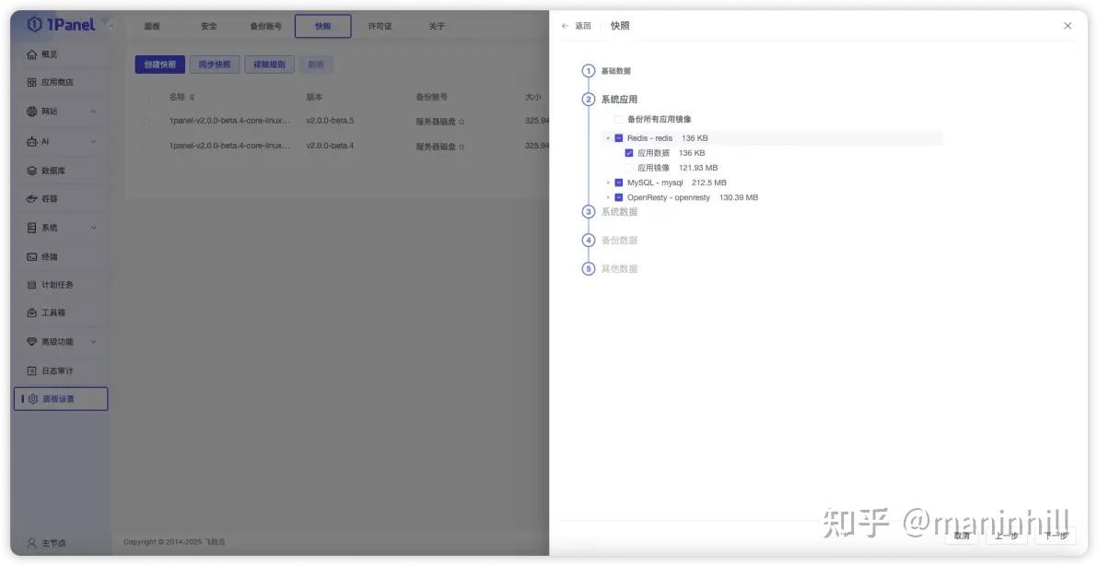Tick the checkbox of the v2.0.0-beta.4 snapshot row
This screenshot has height=566, width=1098.
(x=146, y=147)
